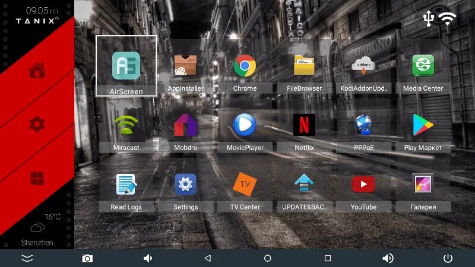Launch YouTube
Screen dimensions: 475x267
point(363,184)
